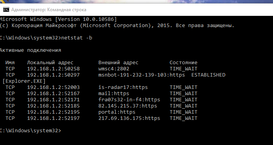Click the final C:\Windows\system32> prompt
273x145 pixels.
click(31, 131)
